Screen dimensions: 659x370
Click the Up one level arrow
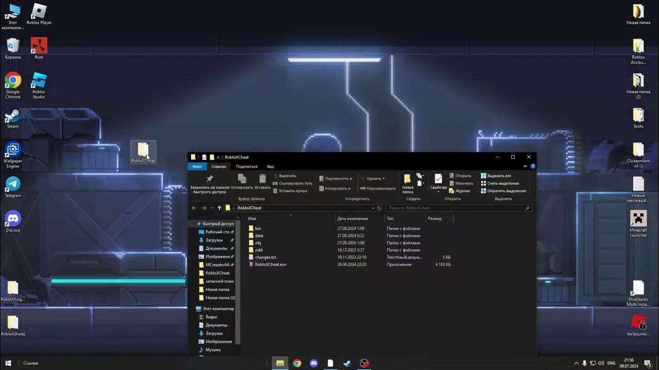[x=219, y=208]
